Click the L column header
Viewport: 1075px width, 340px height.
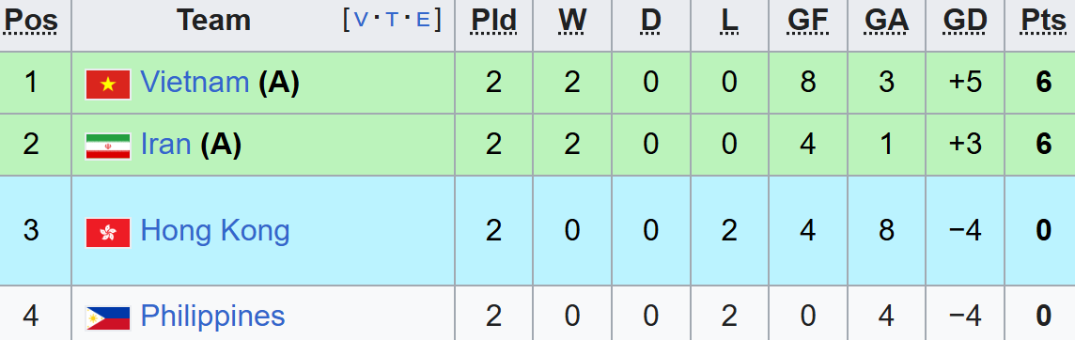coord(729,22)
